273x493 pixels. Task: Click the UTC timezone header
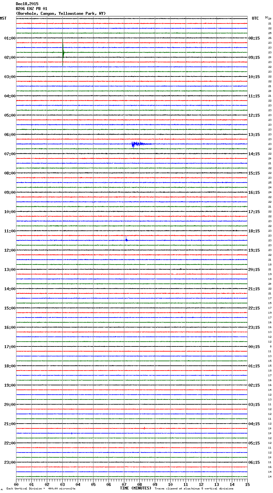pos(255,18)
